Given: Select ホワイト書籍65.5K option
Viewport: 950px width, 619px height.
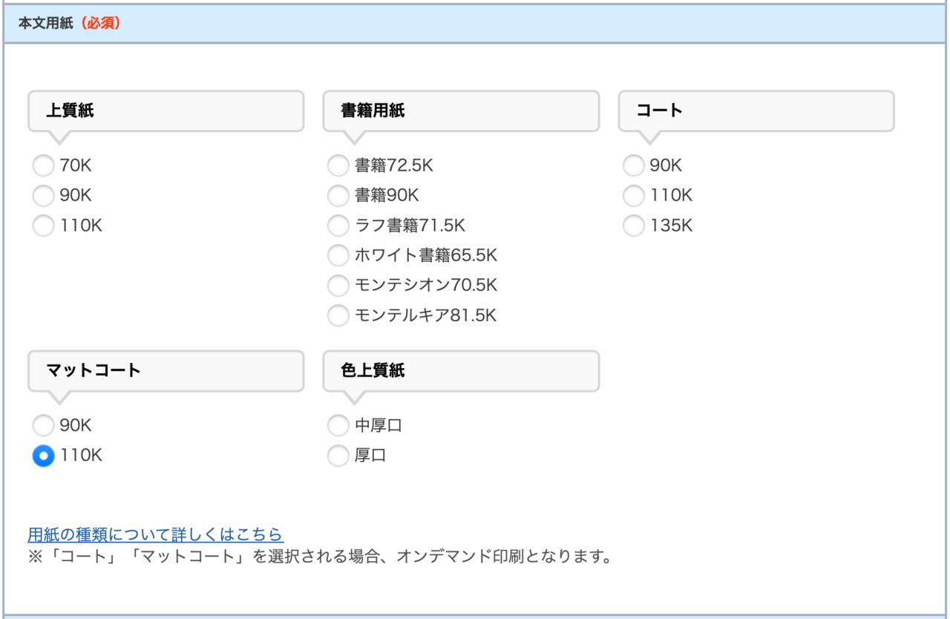Looking at the screenshot, I should click(338, 256).
